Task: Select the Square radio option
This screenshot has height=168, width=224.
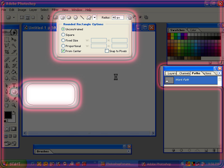Action: (63, 35)
